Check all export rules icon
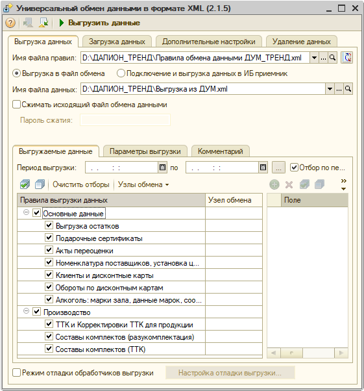The height and width of the screenshot is (391, 364). (25, 184)
